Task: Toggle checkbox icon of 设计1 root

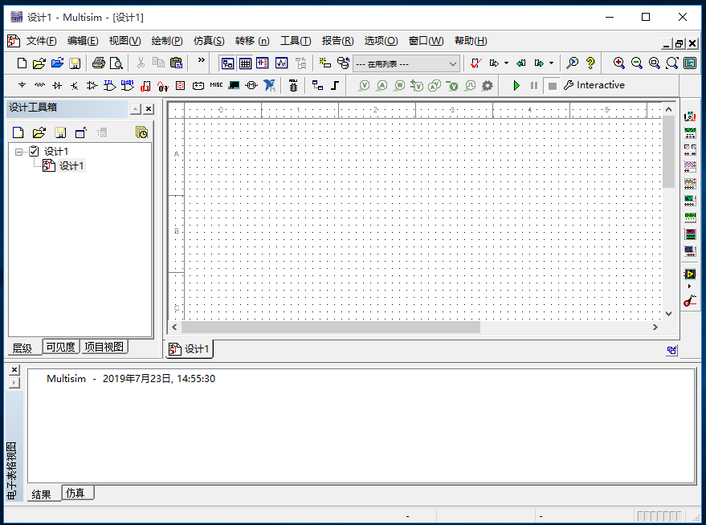Action: (x=34, y=151)
